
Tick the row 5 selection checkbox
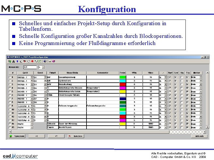10,92
